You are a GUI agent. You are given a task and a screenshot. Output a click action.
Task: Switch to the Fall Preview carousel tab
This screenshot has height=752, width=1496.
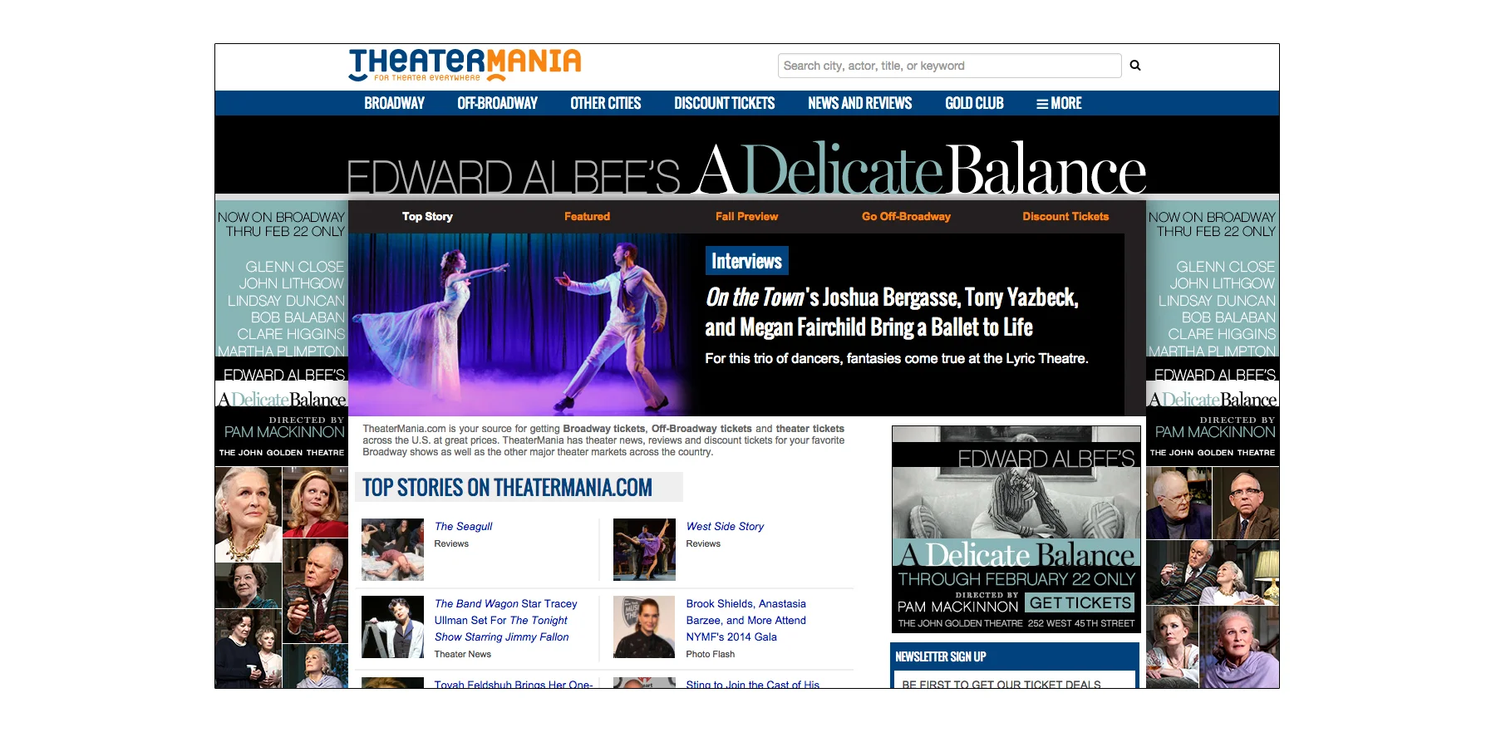[746, 216]
